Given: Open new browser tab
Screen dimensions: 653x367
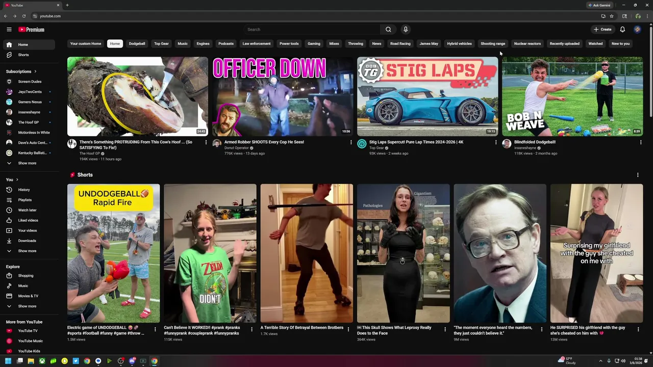Looking at the screenshot, I should point(67,5).
